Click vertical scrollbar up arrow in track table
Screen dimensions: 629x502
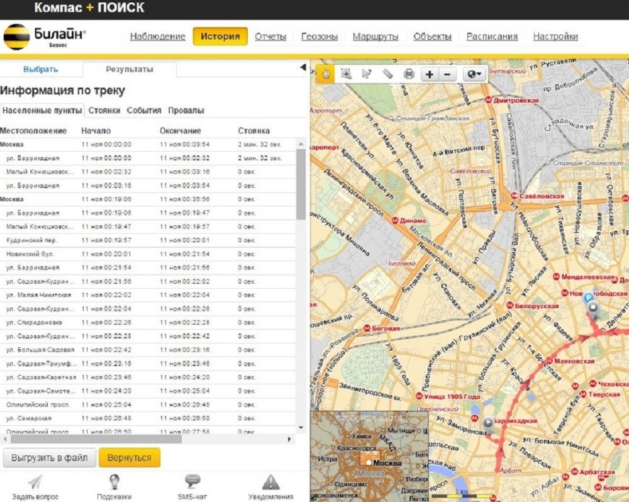click(301, 144)
